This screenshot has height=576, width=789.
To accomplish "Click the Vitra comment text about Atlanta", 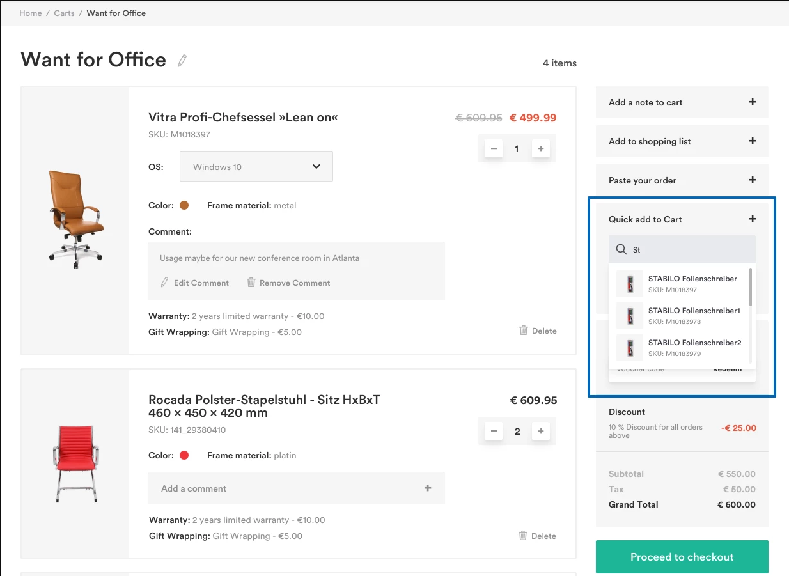I will point(260,258).
